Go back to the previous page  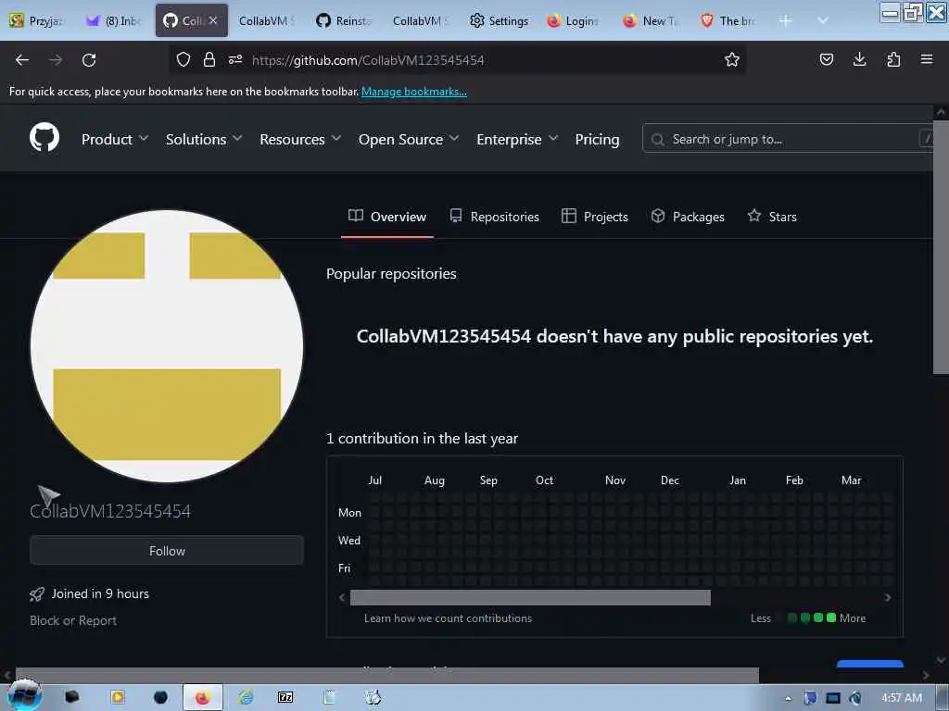click(22, 60)
